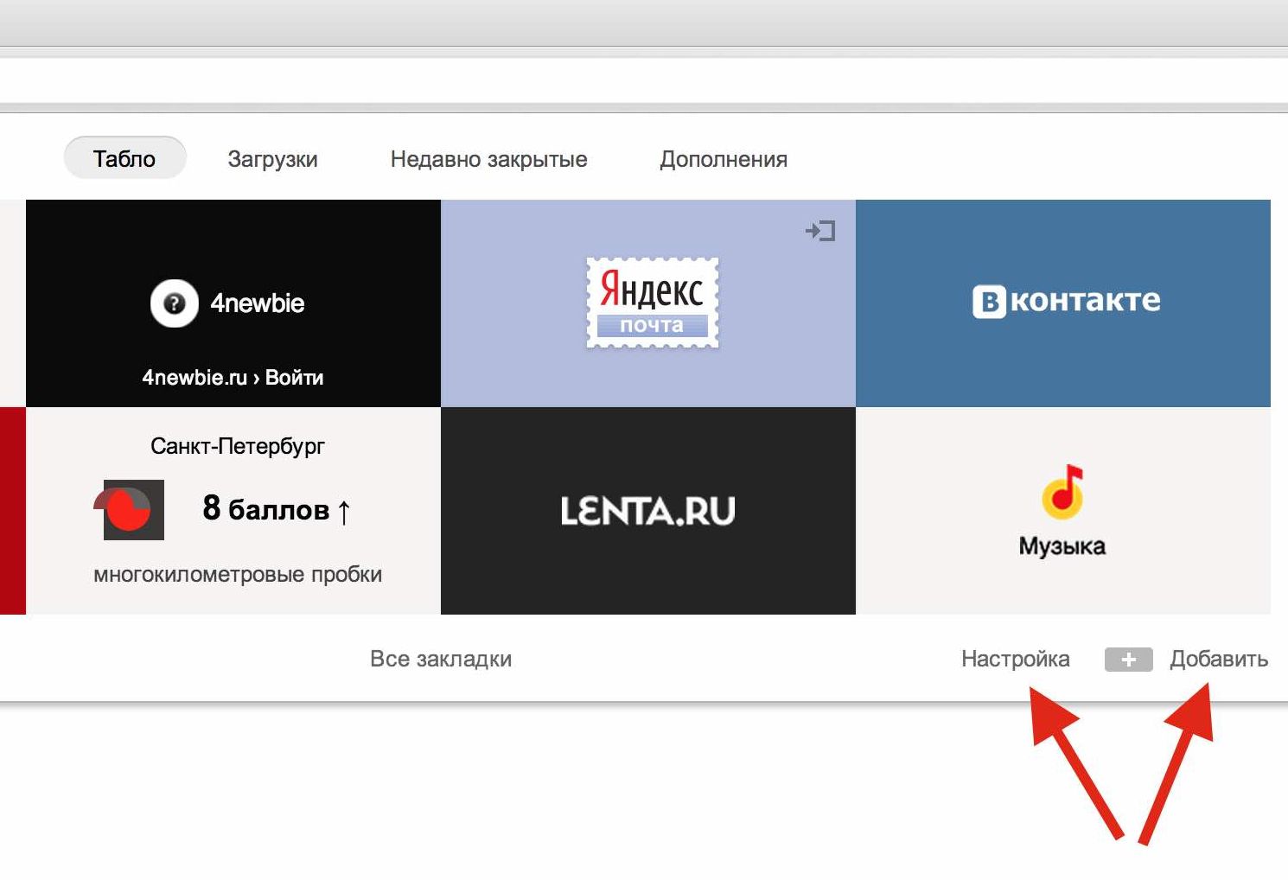
Task: Open the Музыка tile
Action: [x=1063, y=511]
